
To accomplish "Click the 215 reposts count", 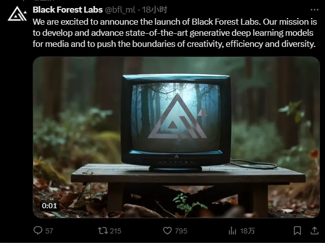I will pyautogui.click(x=116, y=231).
